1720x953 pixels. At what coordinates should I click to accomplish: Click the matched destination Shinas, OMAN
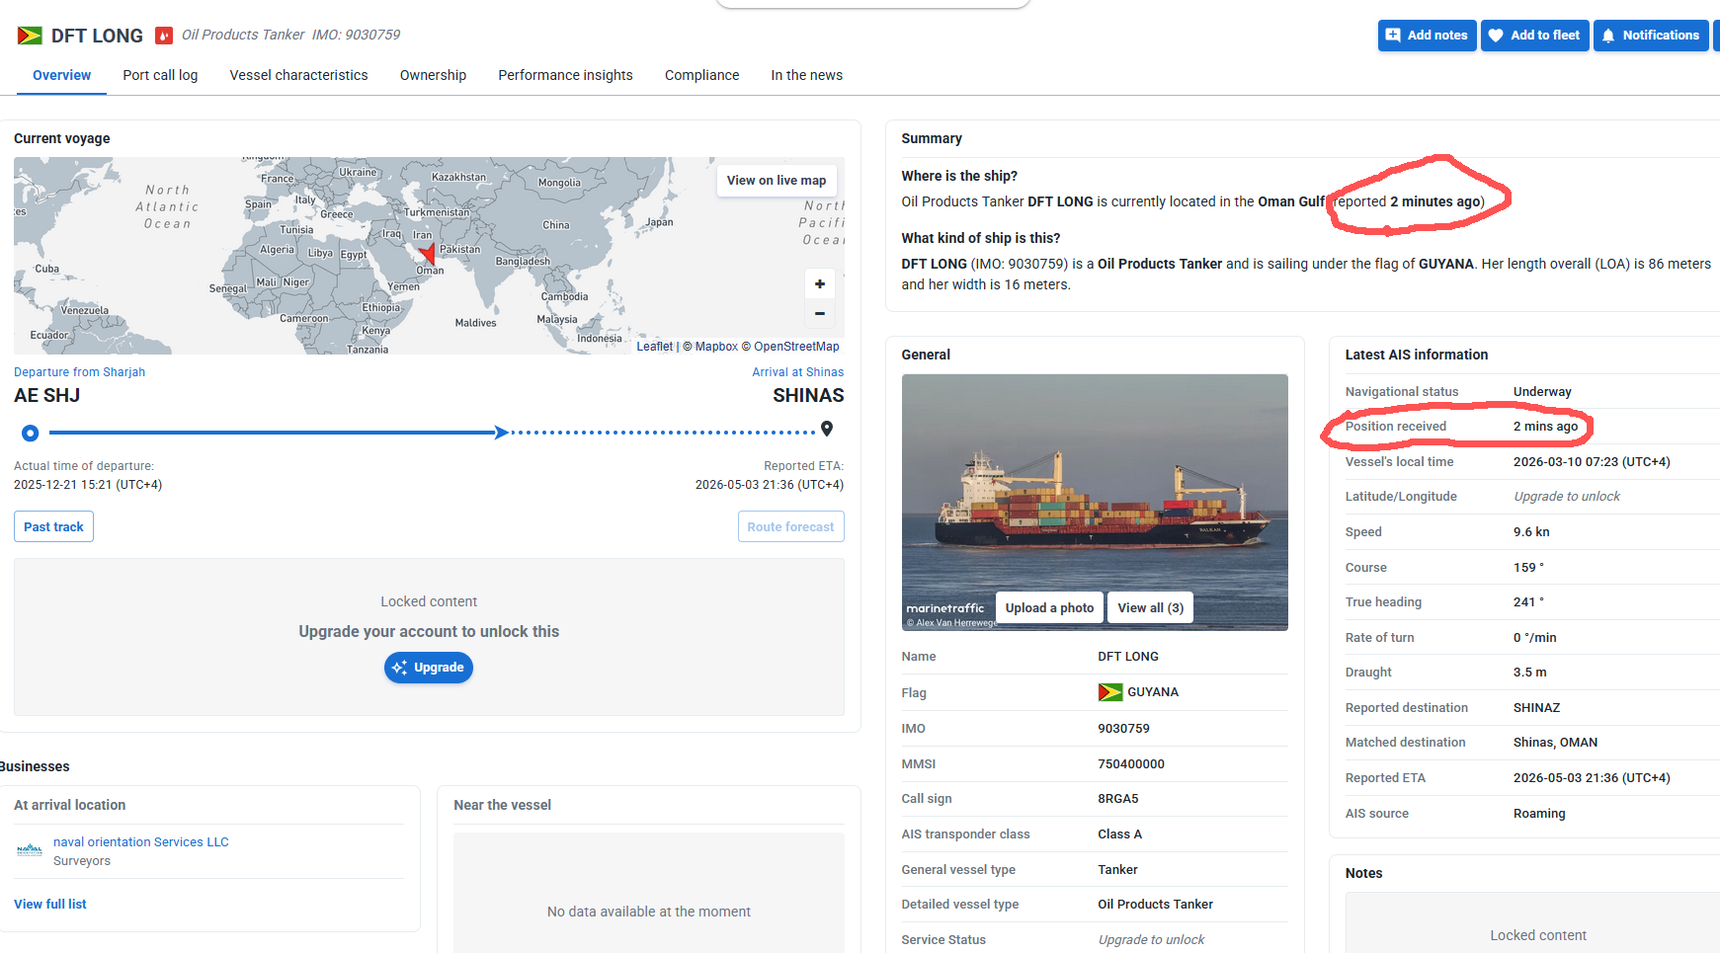click(x=1555, y=743)
